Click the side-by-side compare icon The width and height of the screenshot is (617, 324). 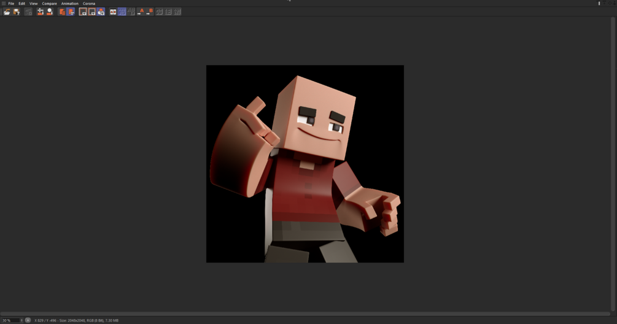(x=113, y=12)
